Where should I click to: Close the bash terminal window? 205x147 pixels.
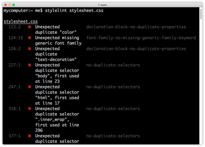(5, 5)
